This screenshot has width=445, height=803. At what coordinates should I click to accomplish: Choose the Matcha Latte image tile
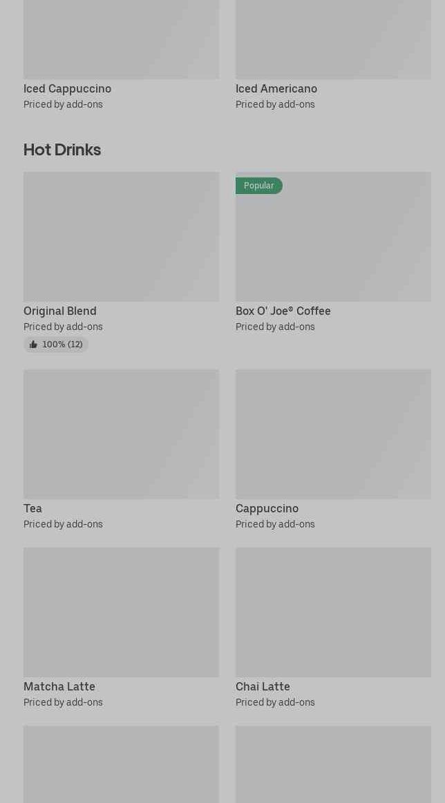(x=121, y=612)
